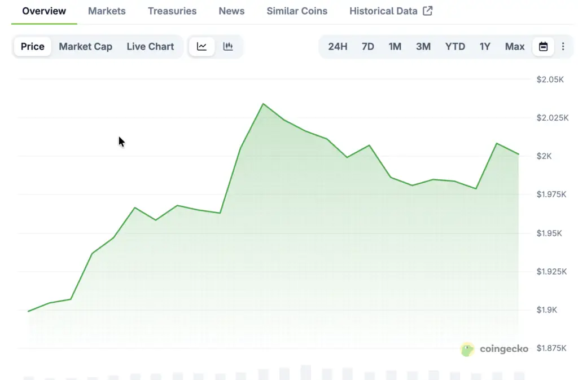Screen dimensions: 578x380
Task: Click the CoinGecko logo watermark
Action: pos(494,349)
